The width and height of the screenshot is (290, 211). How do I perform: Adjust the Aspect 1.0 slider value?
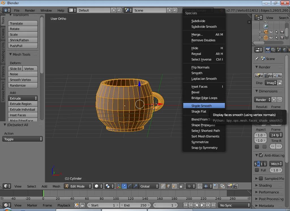pyautogui.click(x=260, y=135)
